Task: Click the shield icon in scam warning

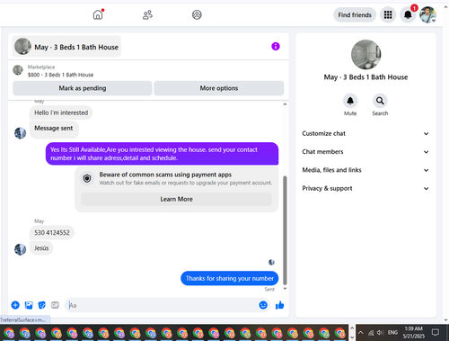Action: point(87,179)
